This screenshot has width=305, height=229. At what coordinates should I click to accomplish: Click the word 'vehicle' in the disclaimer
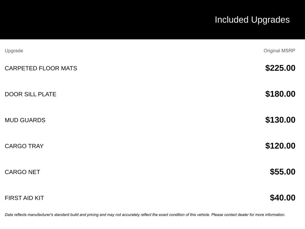[202, 215]
